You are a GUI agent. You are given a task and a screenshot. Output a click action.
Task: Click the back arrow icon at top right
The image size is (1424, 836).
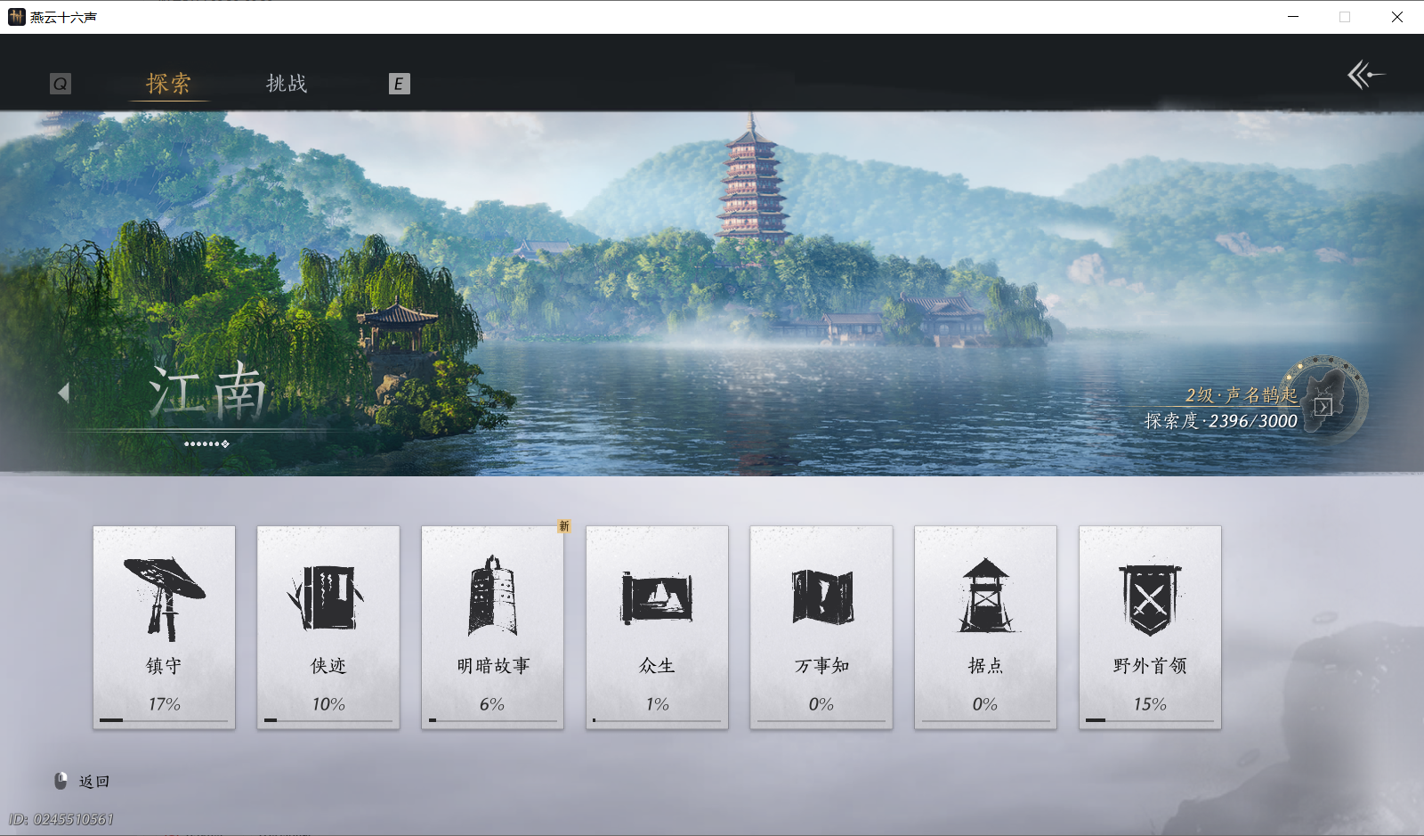pos(1366,75)
